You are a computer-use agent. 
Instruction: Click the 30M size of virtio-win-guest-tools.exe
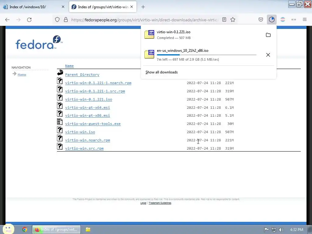pos(231,124)
